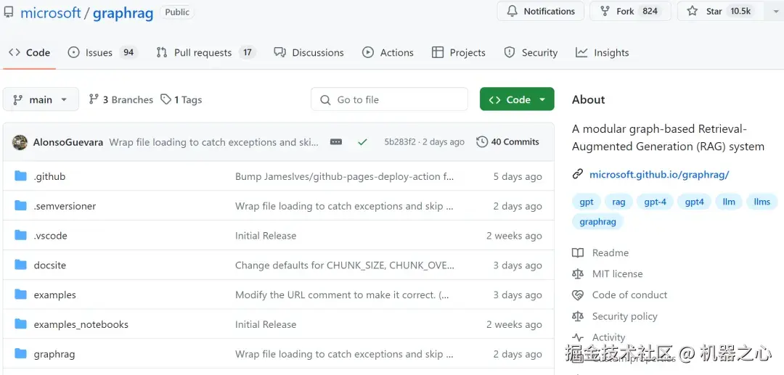Open the examples folder

click(54, 294)
